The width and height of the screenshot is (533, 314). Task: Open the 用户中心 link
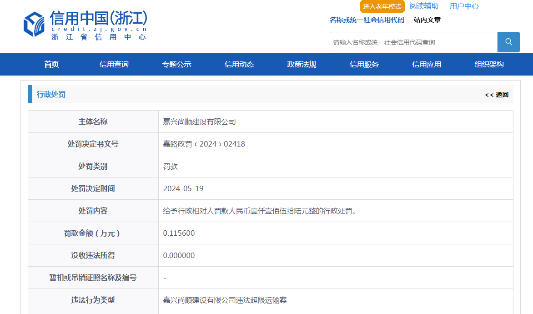pyautogui.click(x=464, y=6)
